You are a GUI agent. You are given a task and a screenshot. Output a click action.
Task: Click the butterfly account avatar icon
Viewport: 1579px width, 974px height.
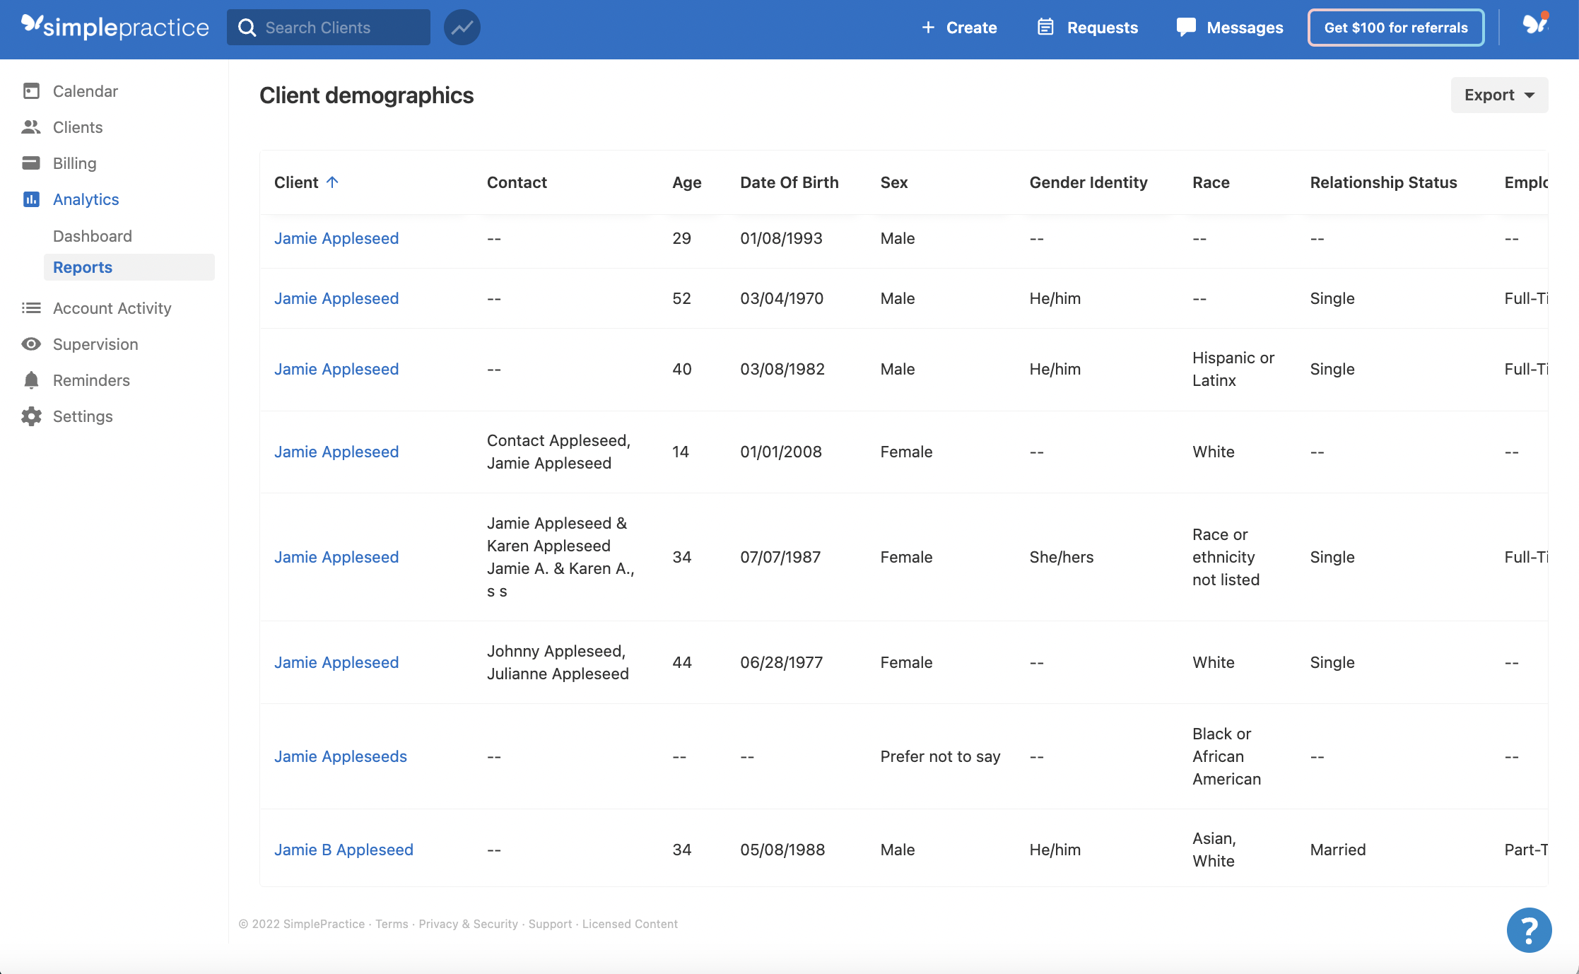(x=1534, y=25)
